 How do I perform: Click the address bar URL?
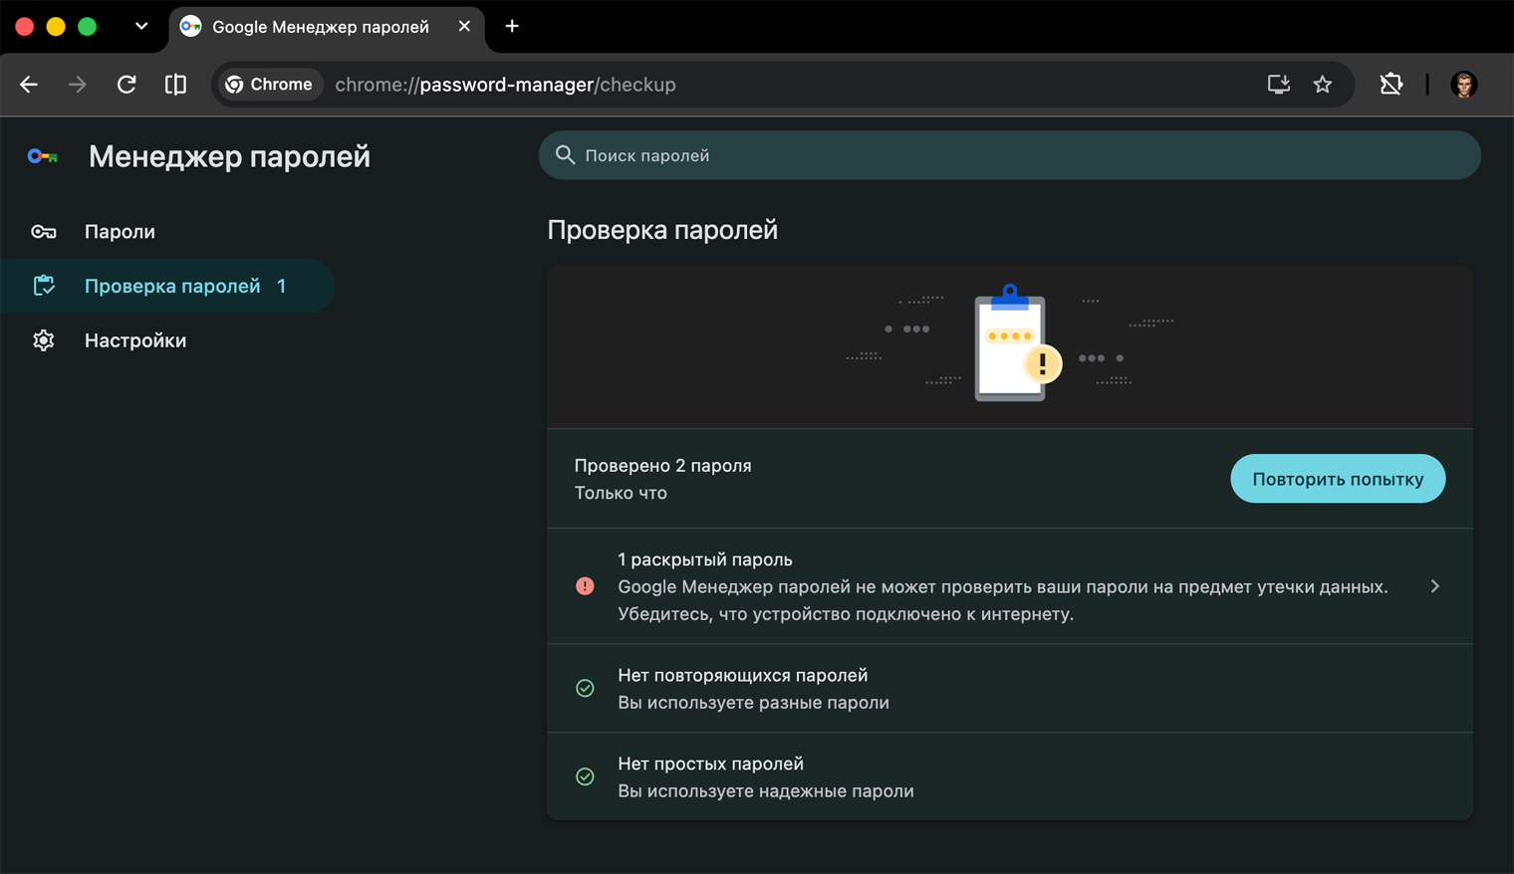click(505, 85)
